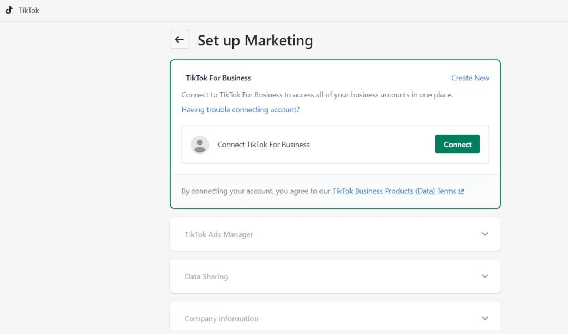Click the green Connect button
Screen dimensions: 568x334
tap(458, 145)
